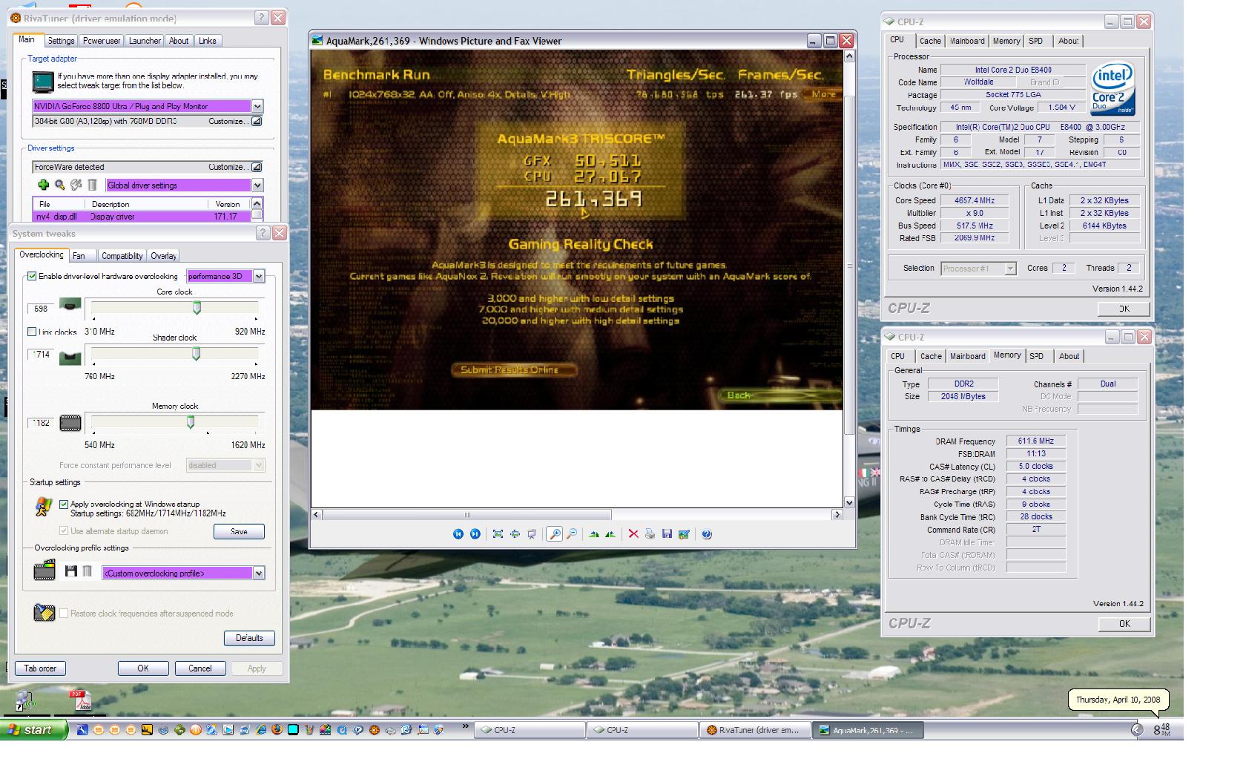Delete the image with red X icon
The width and height of the screenshot is (1246, 779).
[633, 534]
